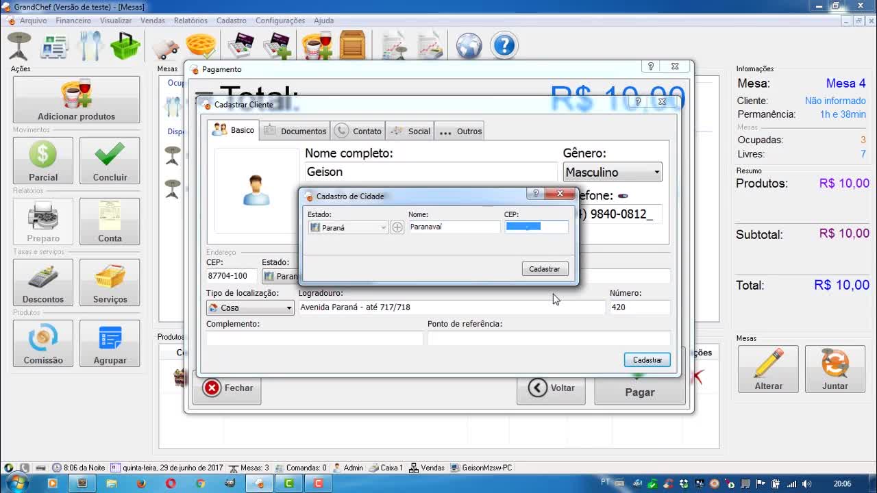This screenshot has width=877, height=493.
Task: Click the CEP field in Cadastro de Cidade
Action: (536, 227)
